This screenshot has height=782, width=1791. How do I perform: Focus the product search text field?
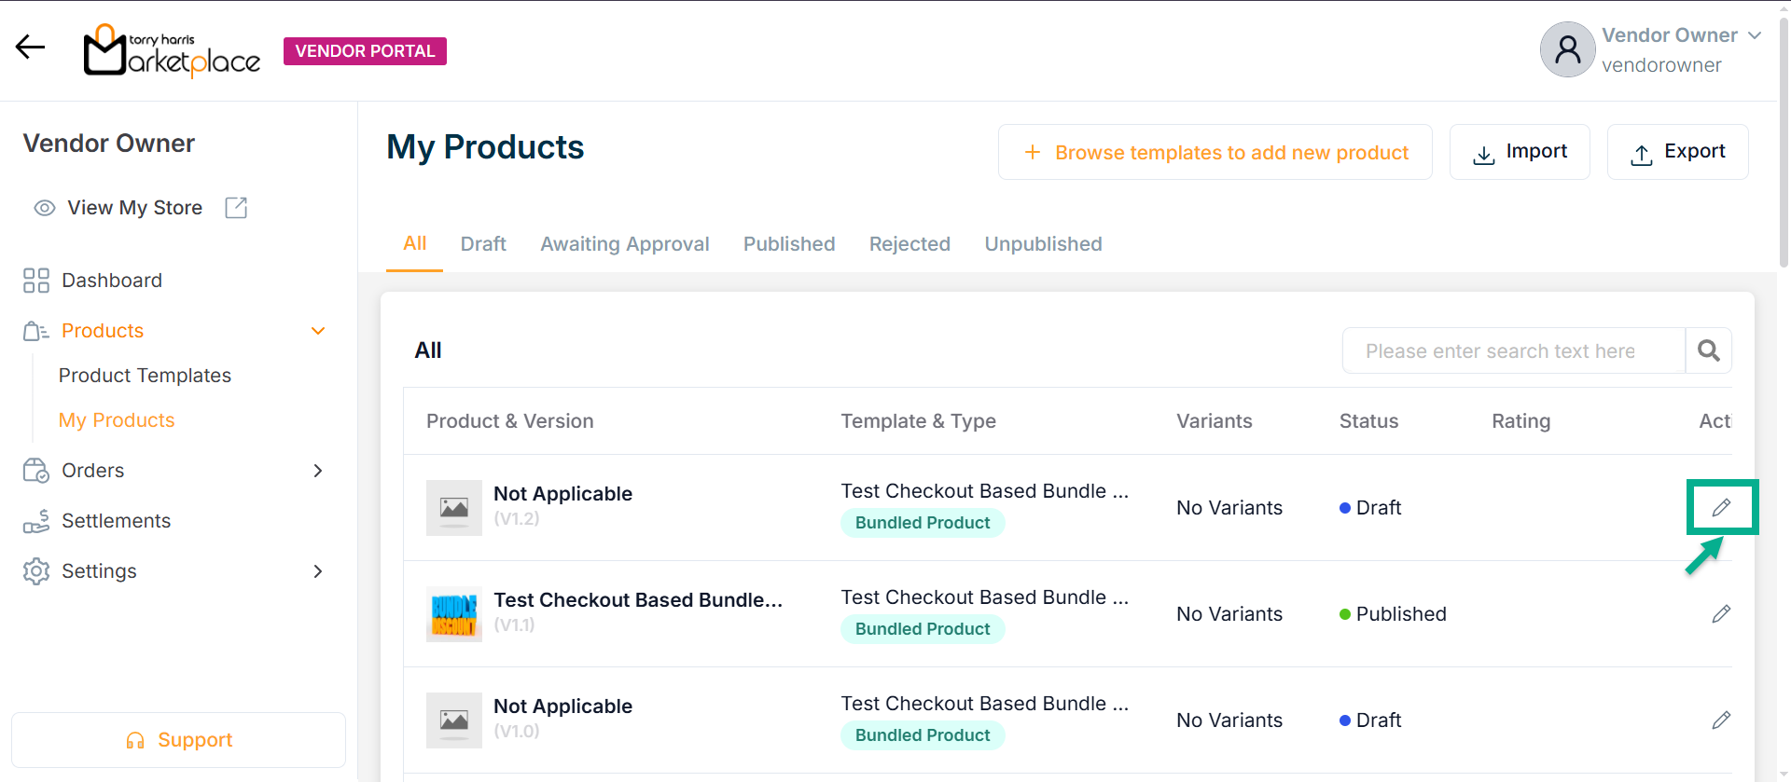tap(1513, 350)
